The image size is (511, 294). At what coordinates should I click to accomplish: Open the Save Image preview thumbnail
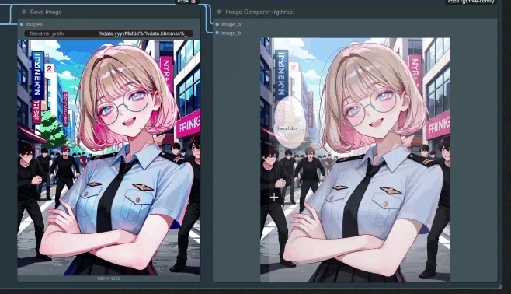(x=109, y=158)
